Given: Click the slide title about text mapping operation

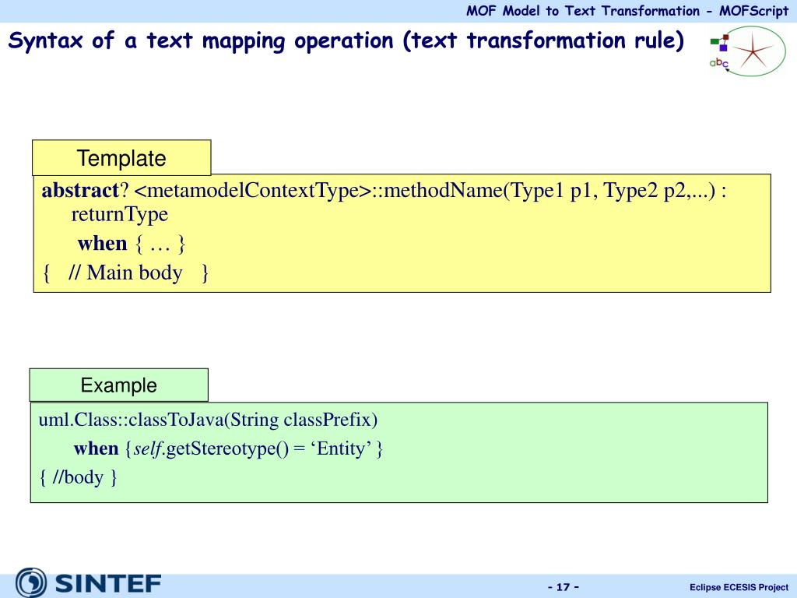Looking at the screenshot, I should click(x=346, y=40).
